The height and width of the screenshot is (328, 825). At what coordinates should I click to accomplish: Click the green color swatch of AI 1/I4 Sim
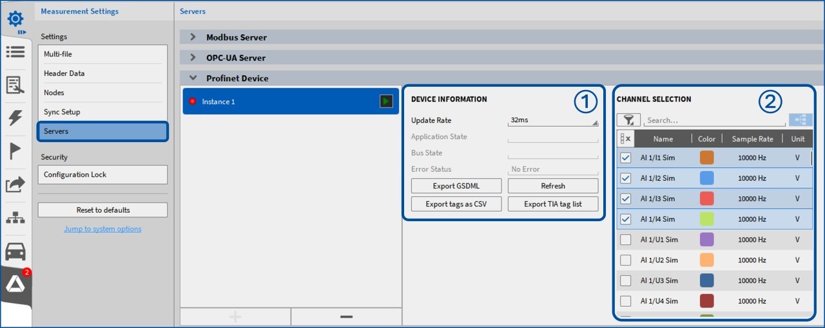(707, 219)
